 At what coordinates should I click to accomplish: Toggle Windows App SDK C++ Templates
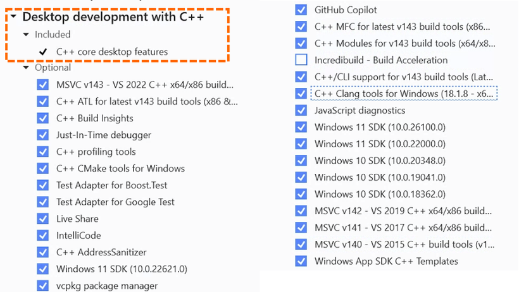coord(301,261)
